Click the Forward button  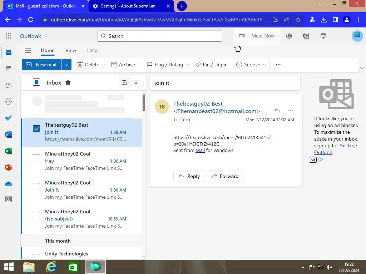click(x=224, y=176)
